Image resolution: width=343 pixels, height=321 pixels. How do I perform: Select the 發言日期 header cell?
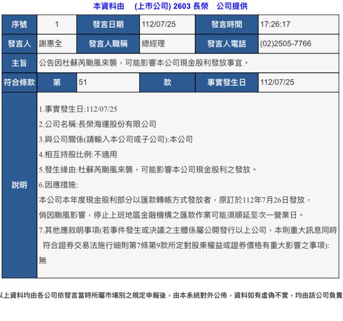pyautogui.click(x=107, y=24)
